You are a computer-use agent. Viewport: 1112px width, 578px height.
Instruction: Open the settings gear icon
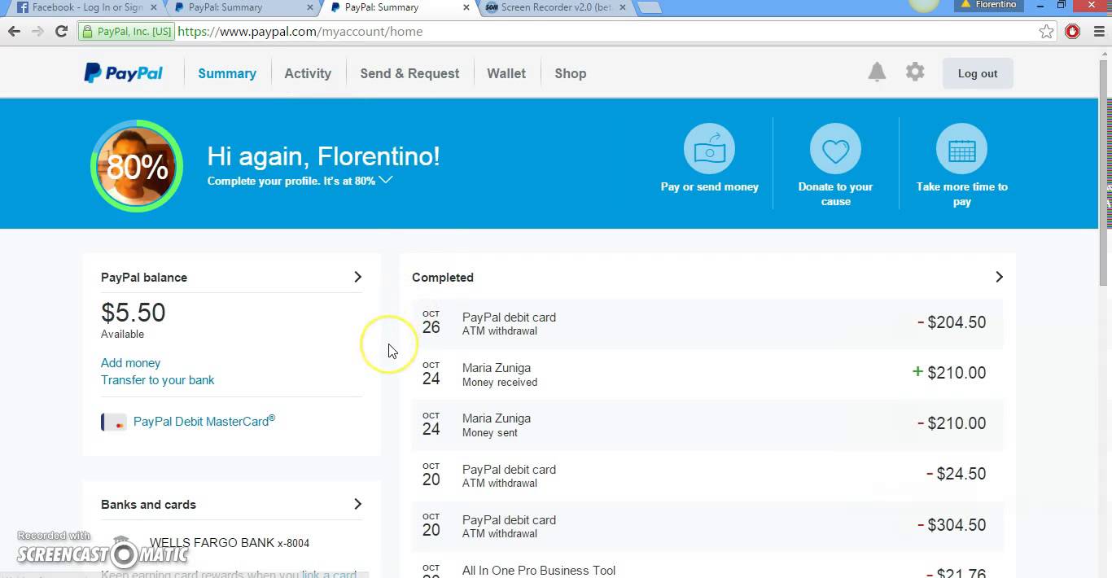(x=915, y=72)
